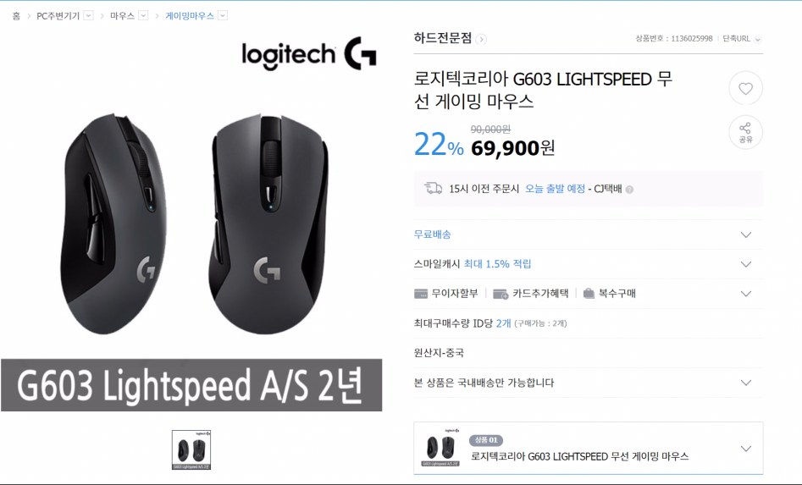
Task: Open the 단축URL dropdown
Action: (757, 39)
